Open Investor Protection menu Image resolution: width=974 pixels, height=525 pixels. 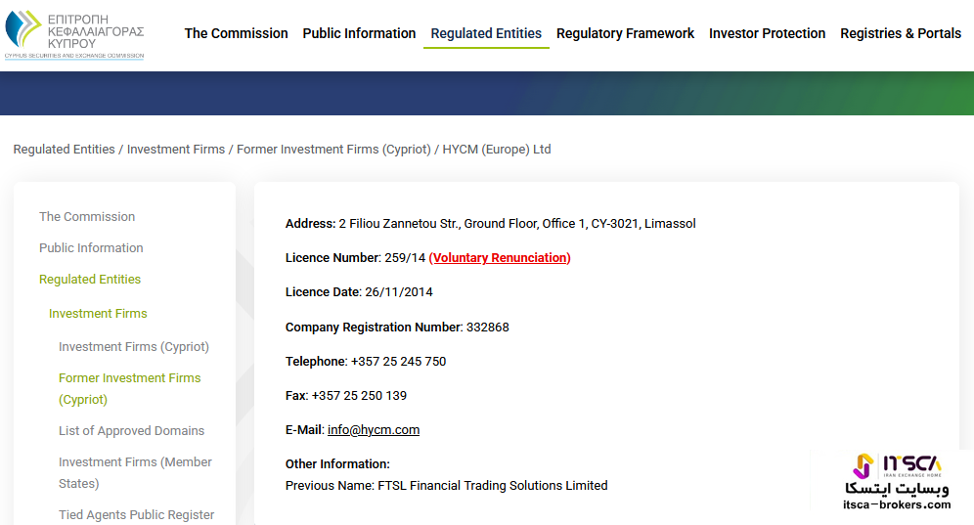pos(767,33)
